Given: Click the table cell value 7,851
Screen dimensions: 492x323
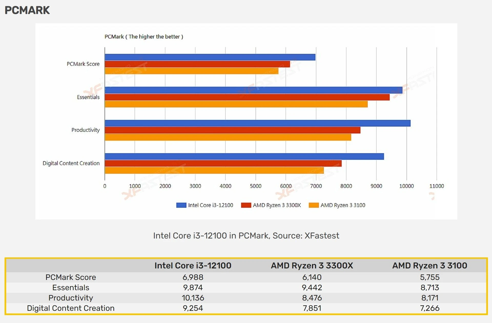Looking at the screenshot, I should tap(312, 308).
